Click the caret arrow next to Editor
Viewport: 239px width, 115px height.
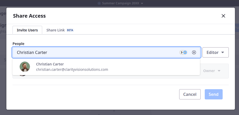(223, 52)
